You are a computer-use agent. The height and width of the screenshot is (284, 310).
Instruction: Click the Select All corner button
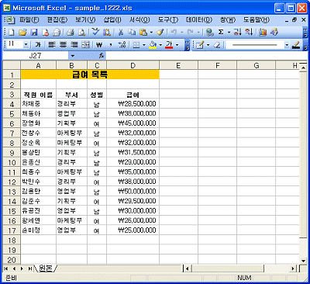(12, 65)
